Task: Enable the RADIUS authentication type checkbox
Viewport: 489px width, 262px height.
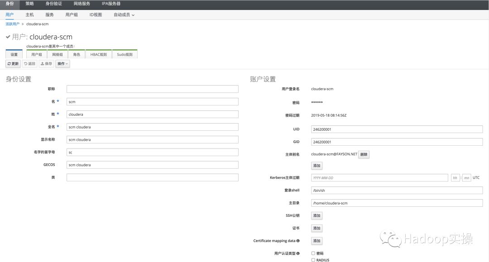Action: 313,260
